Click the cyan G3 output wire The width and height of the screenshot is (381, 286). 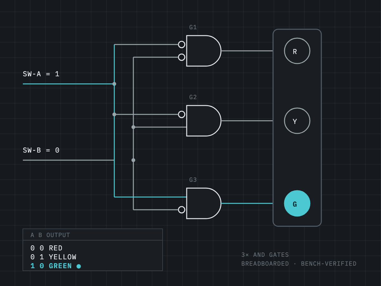point(247,203)
